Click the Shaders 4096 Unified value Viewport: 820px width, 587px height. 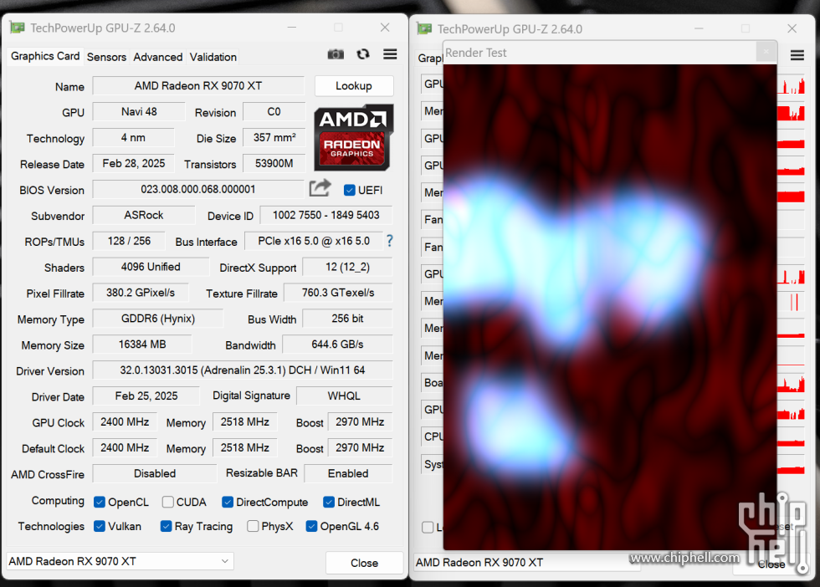(151, 267)
